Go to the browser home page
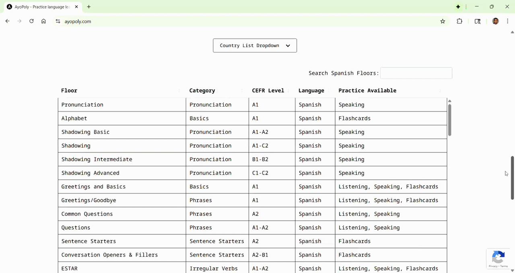515x273 pixels. (x=43, y=21)
